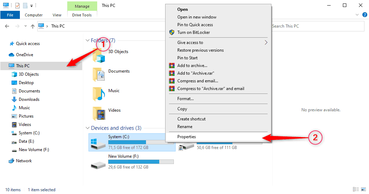Select the Videos folder icon
369x194 pixels.
(x=99, y=114)
